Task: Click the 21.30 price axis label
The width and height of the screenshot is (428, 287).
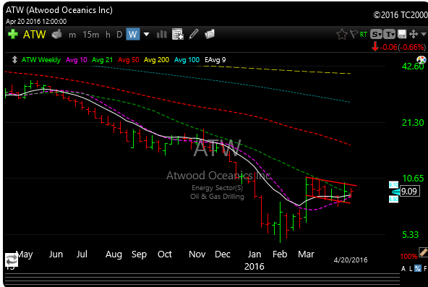Action: coord(413,123)
